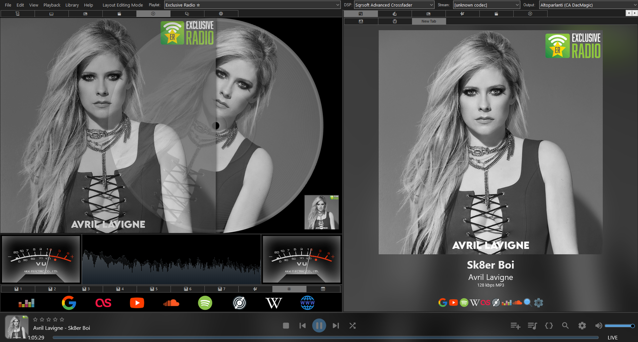The image size is (638, 342).
Task: Click small Deezer bars icon under track info
Action: (507, 302)
